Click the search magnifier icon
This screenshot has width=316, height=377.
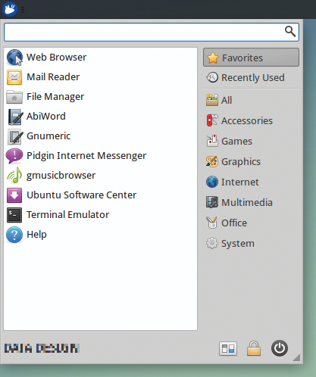coord(290,32)
